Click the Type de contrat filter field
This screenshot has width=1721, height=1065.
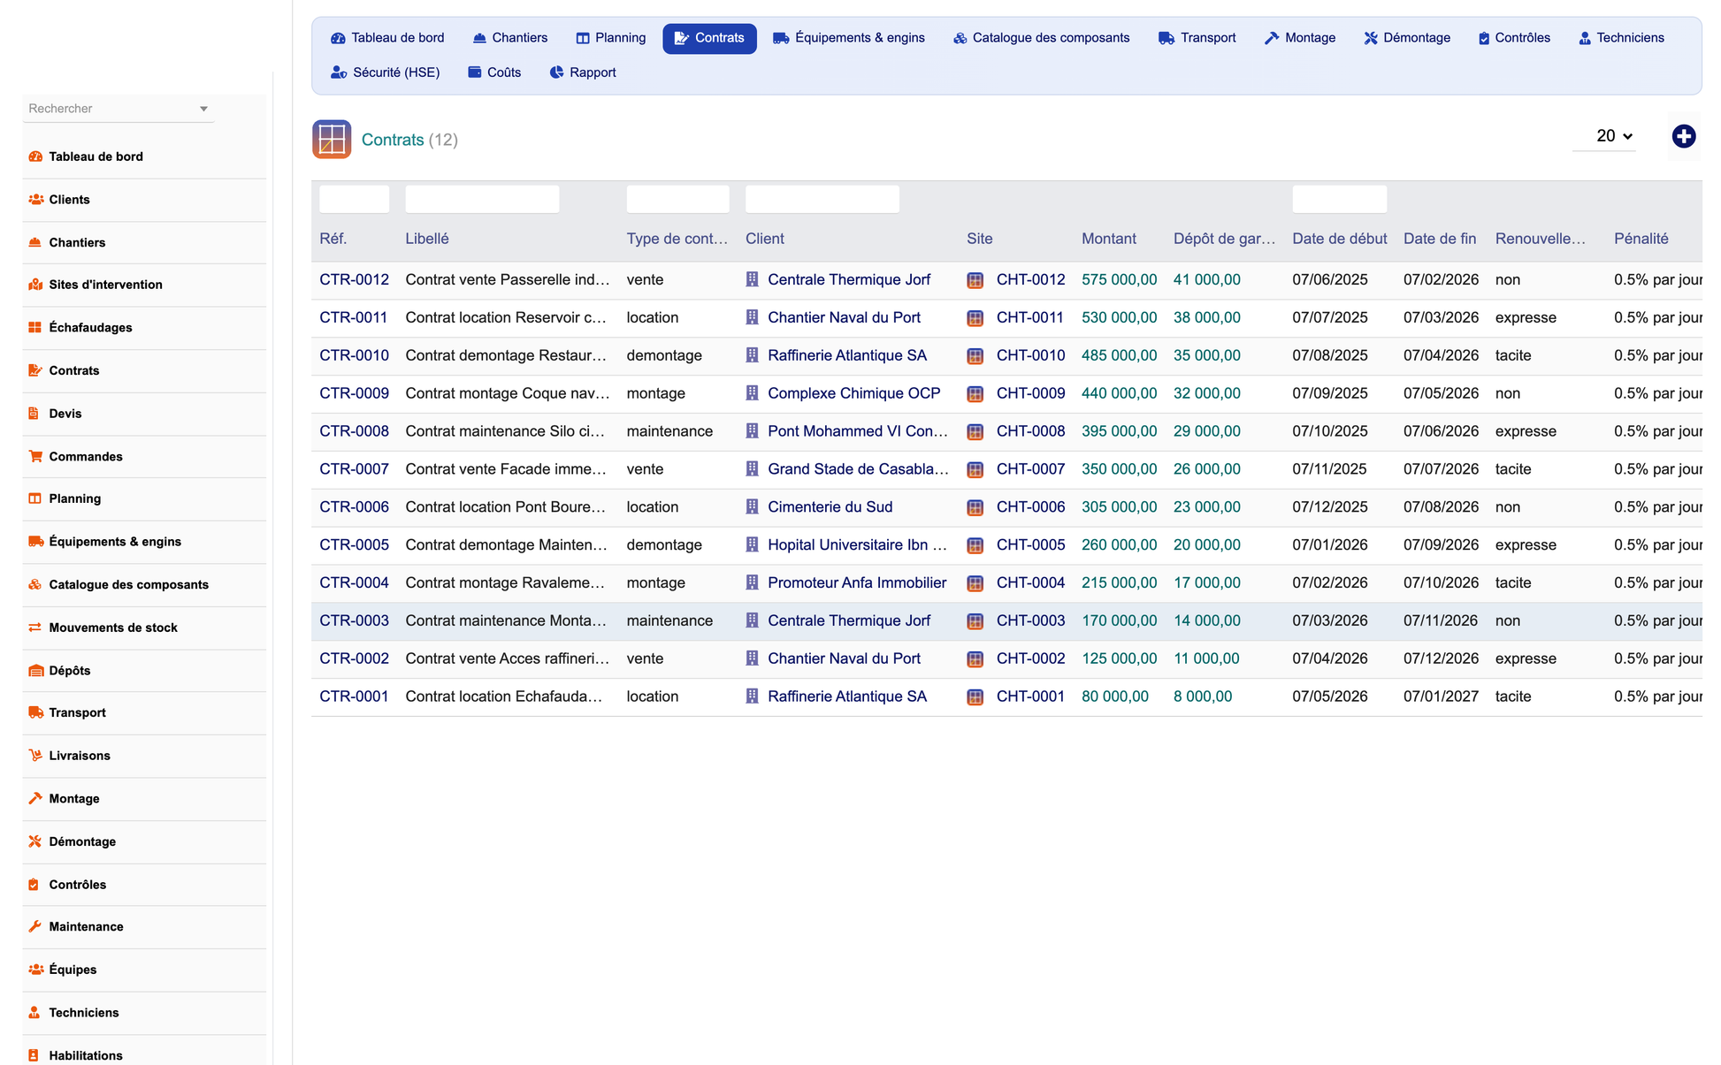click(x=677, y=199)
